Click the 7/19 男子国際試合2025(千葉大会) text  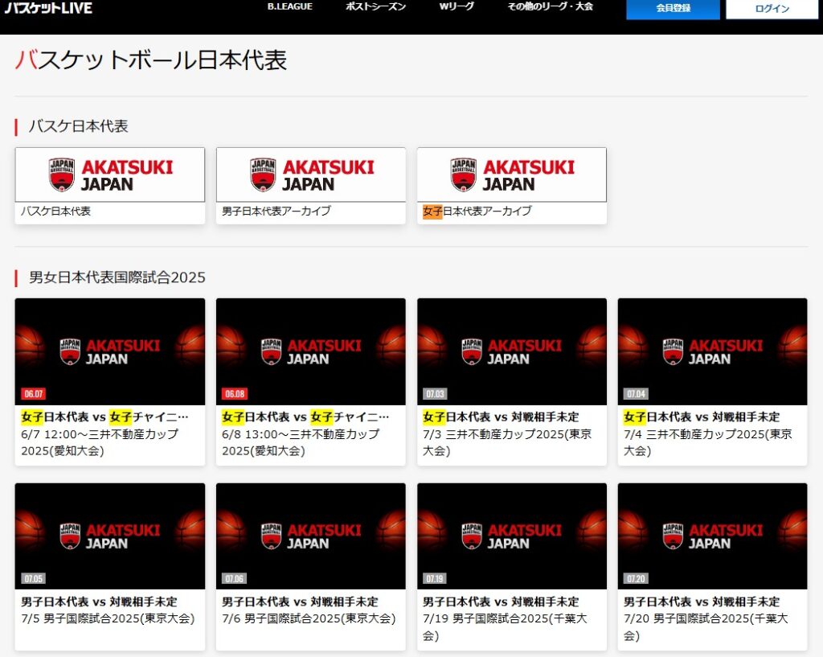(505, 627)
